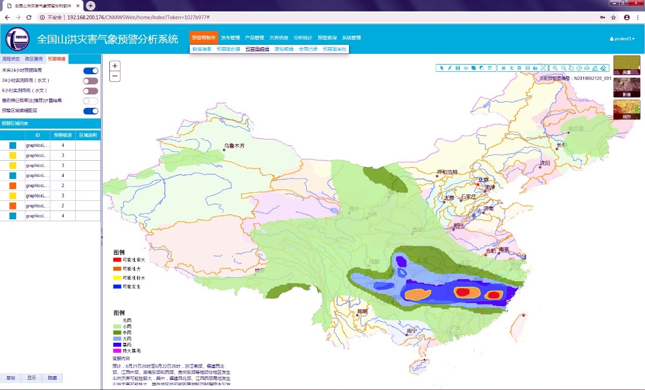Select the eraser tool in map toolbar
This screenshot has width=645, height=390.
tap(603, 68)
